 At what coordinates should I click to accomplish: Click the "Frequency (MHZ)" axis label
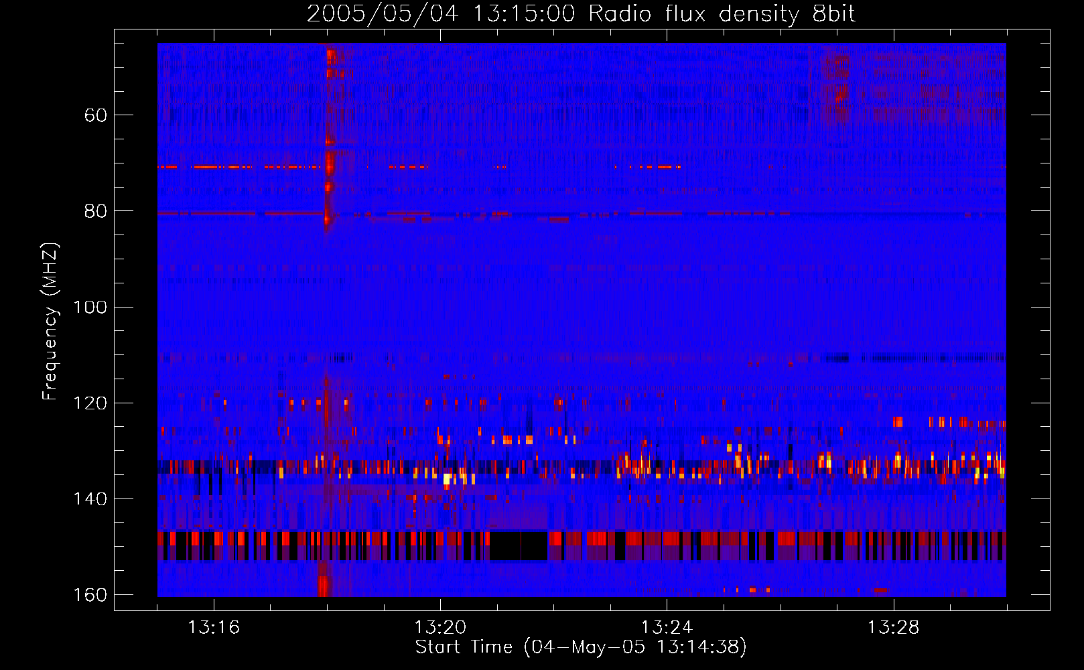pyautogui.click(x=50, y=321)
